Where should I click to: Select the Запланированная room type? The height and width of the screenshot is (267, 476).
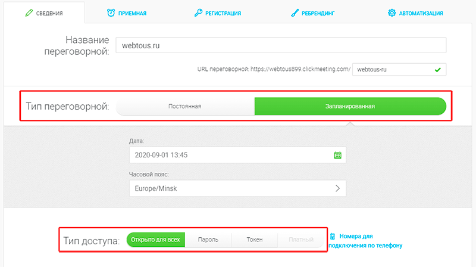pos(350,107)
